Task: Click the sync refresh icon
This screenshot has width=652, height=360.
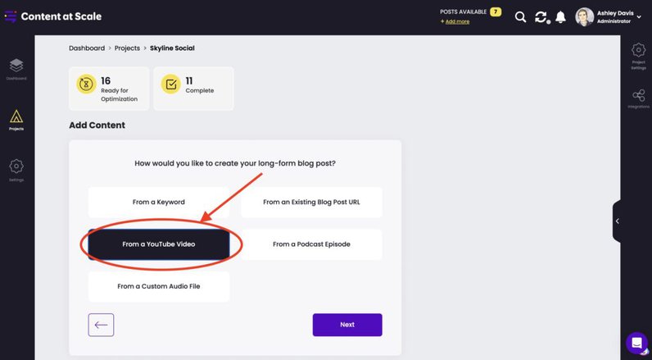Action: click(x=541, y=16)
